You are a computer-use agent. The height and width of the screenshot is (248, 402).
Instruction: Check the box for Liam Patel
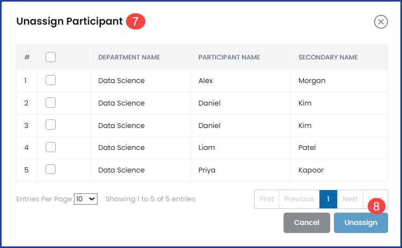[51, 147]
